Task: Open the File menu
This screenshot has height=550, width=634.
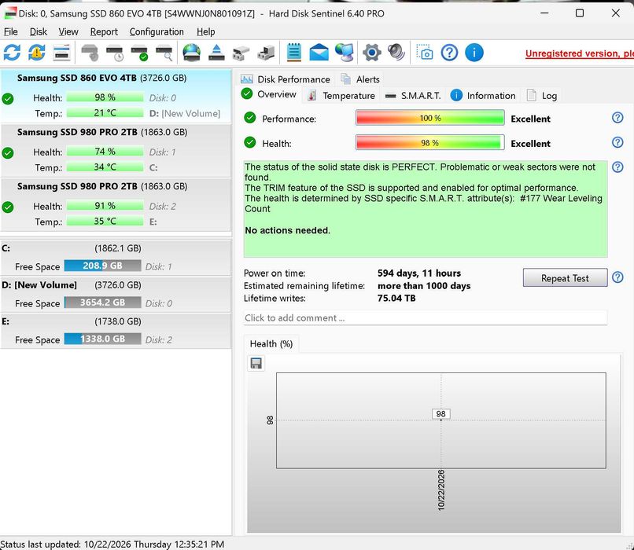Action: click(x=10, y=31)
